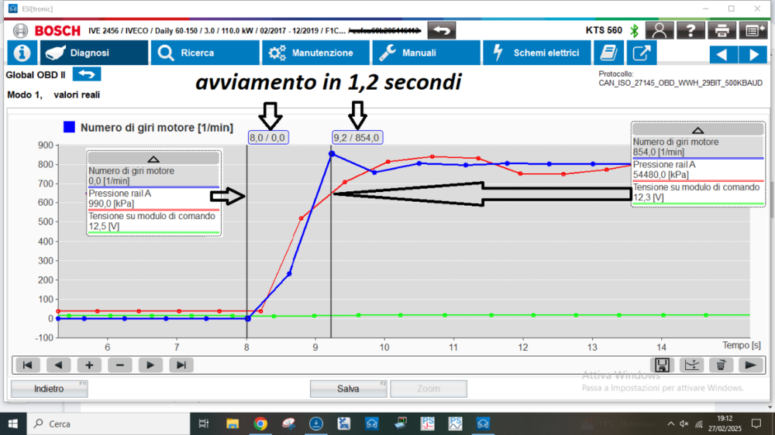Image resolution: width=775 pixels, height=435 pixels.
Task: Jump to end of recording
Action: coord(181,365)
